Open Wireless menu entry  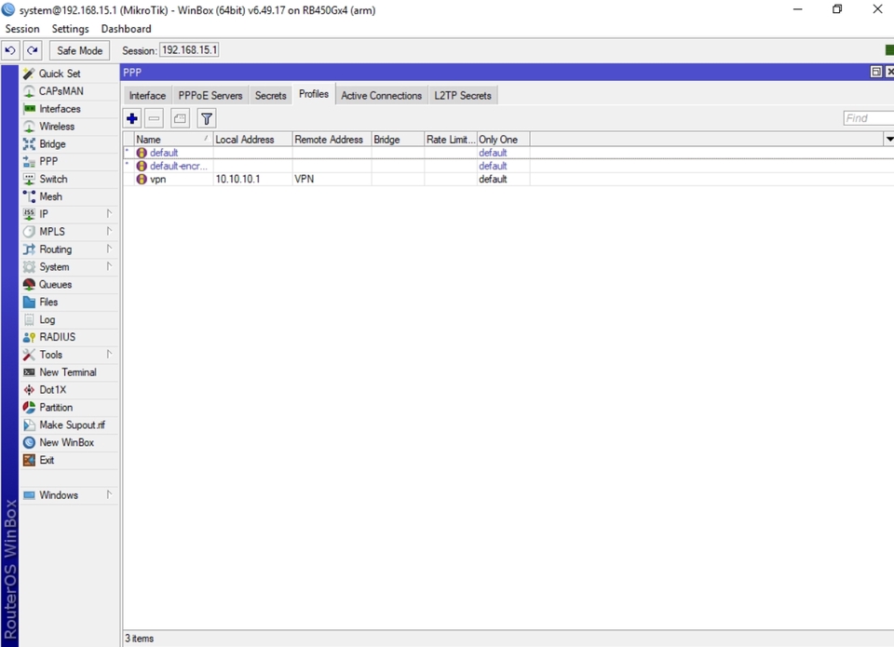[x=69, y=127]
